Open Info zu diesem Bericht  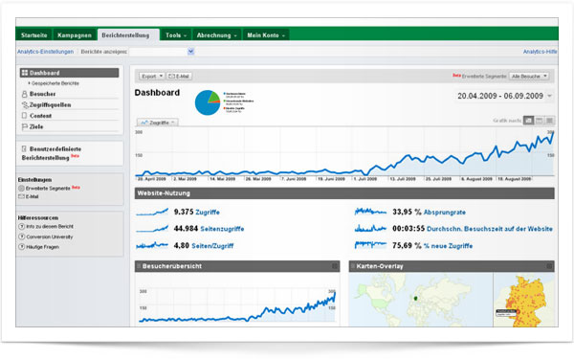click(x=50, y=226)
